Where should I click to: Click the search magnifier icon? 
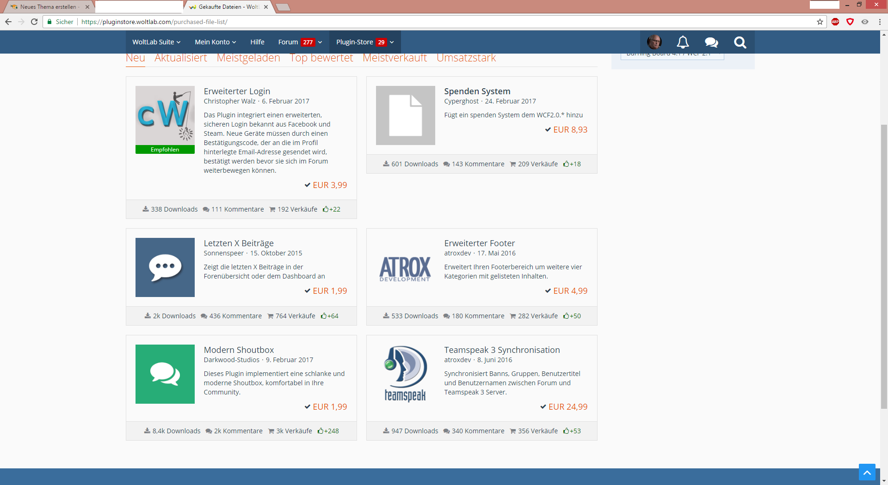740,42
